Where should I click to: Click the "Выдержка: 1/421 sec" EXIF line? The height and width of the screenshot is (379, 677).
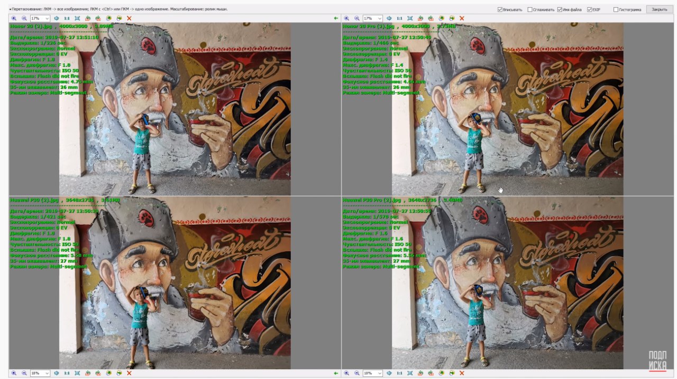click(38, 217)
